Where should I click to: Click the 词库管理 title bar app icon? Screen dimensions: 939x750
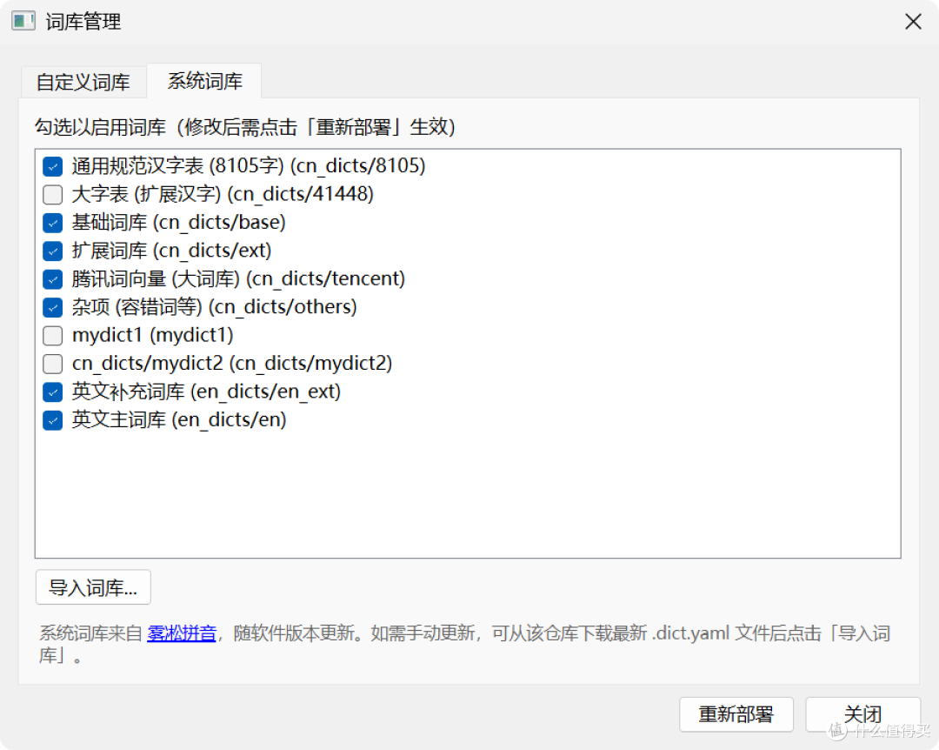pyautogui.click(x=23, y=22)
